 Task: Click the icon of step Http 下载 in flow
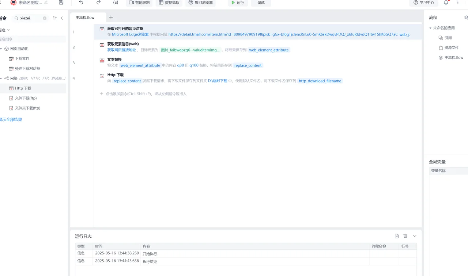coord(102,76)
